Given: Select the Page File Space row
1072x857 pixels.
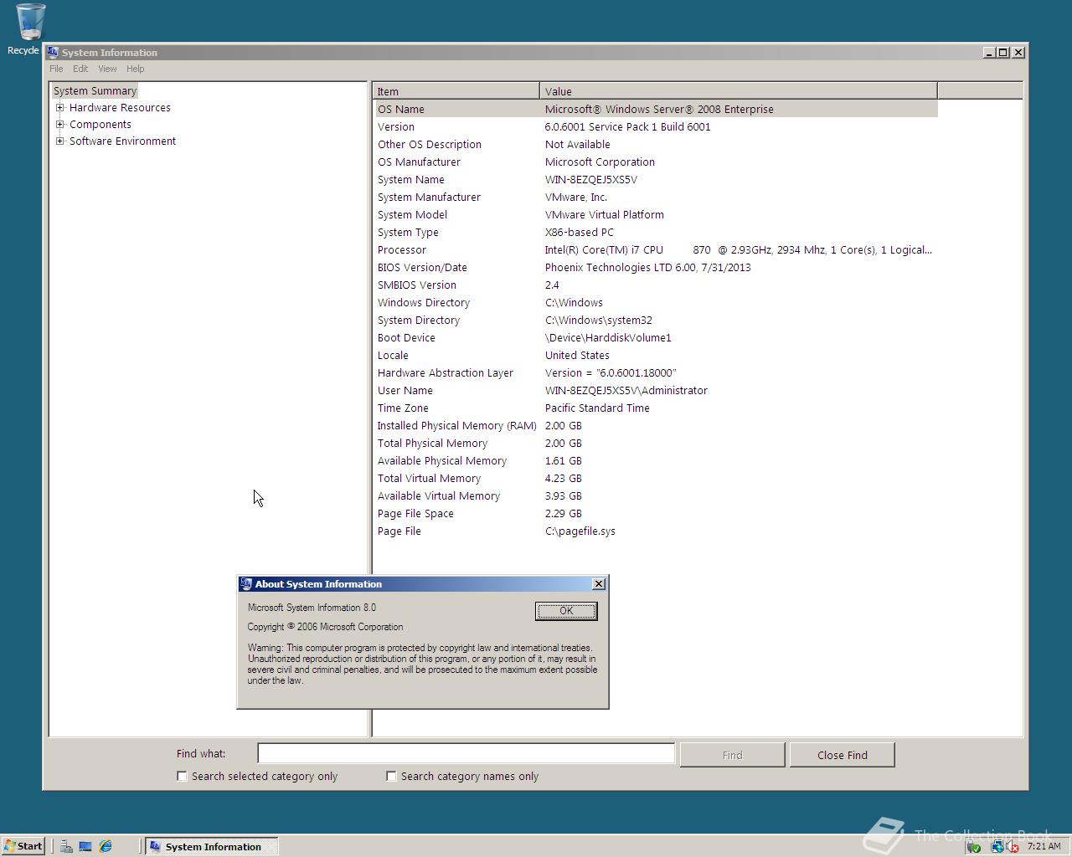Looking at the screenshot, I should click(656, 513).
